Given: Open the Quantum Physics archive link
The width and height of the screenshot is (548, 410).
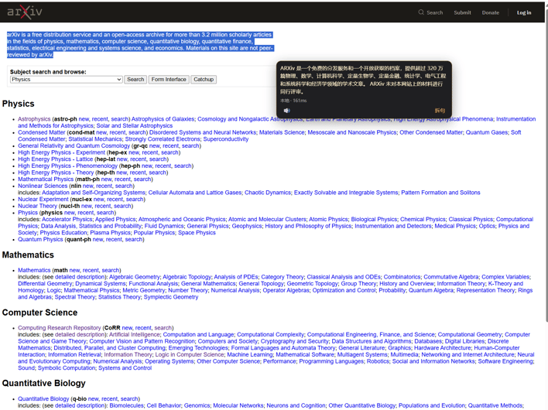Looking at the screenshot, I should click(x=40, y=239).
